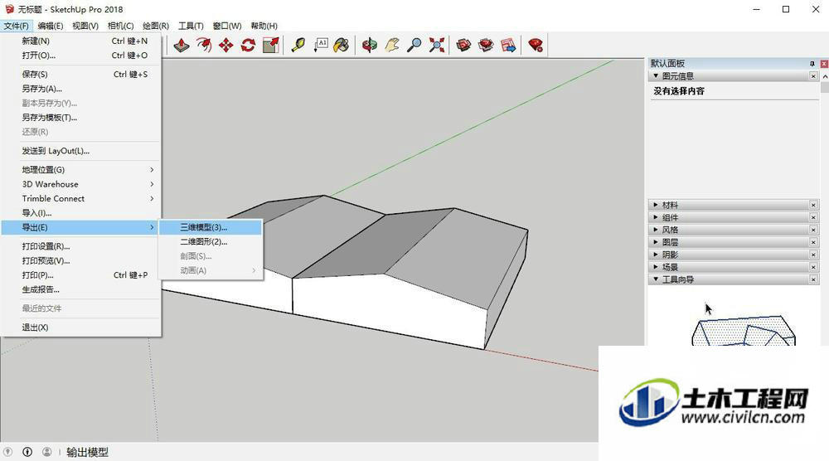Click 打印预览(V)... menu entry
The image size is (829, 461).
pos(80,260)
